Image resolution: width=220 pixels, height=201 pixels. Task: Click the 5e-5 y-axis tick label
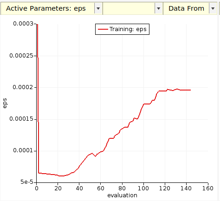tap(27, 182)
